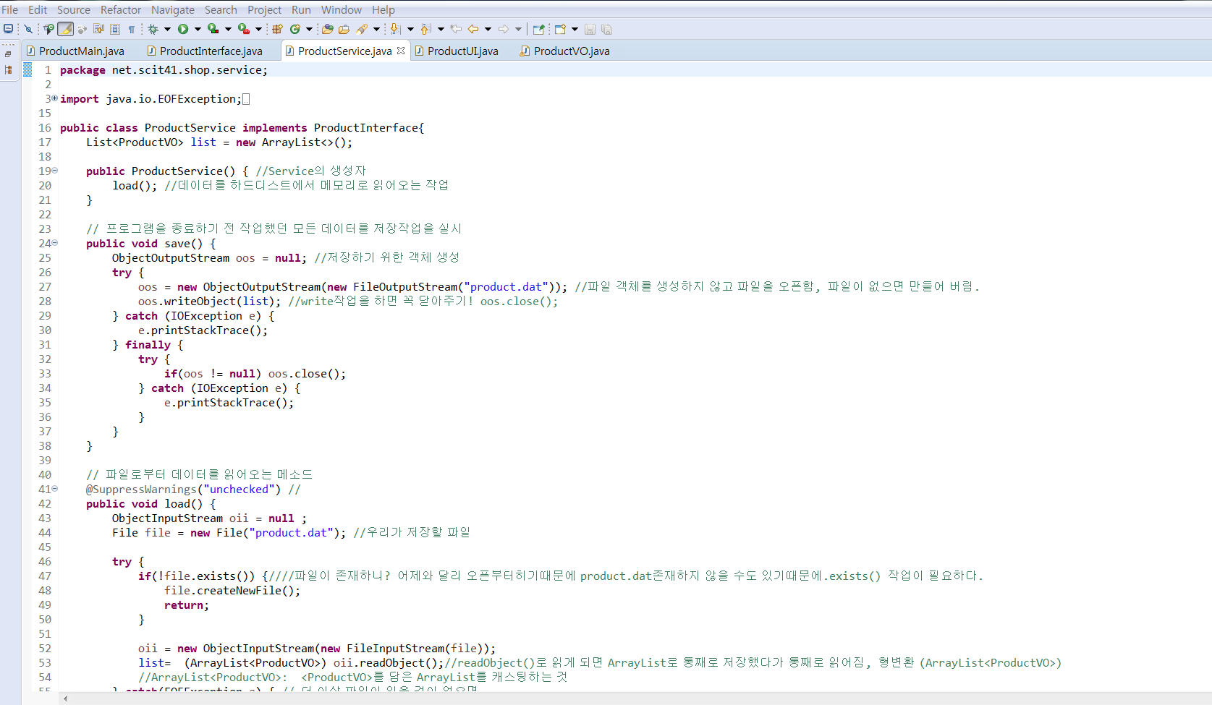Screen dimensions: 1212x705
Task: Open External Tools dropdown arrow
Action: [x=258, y=29]
